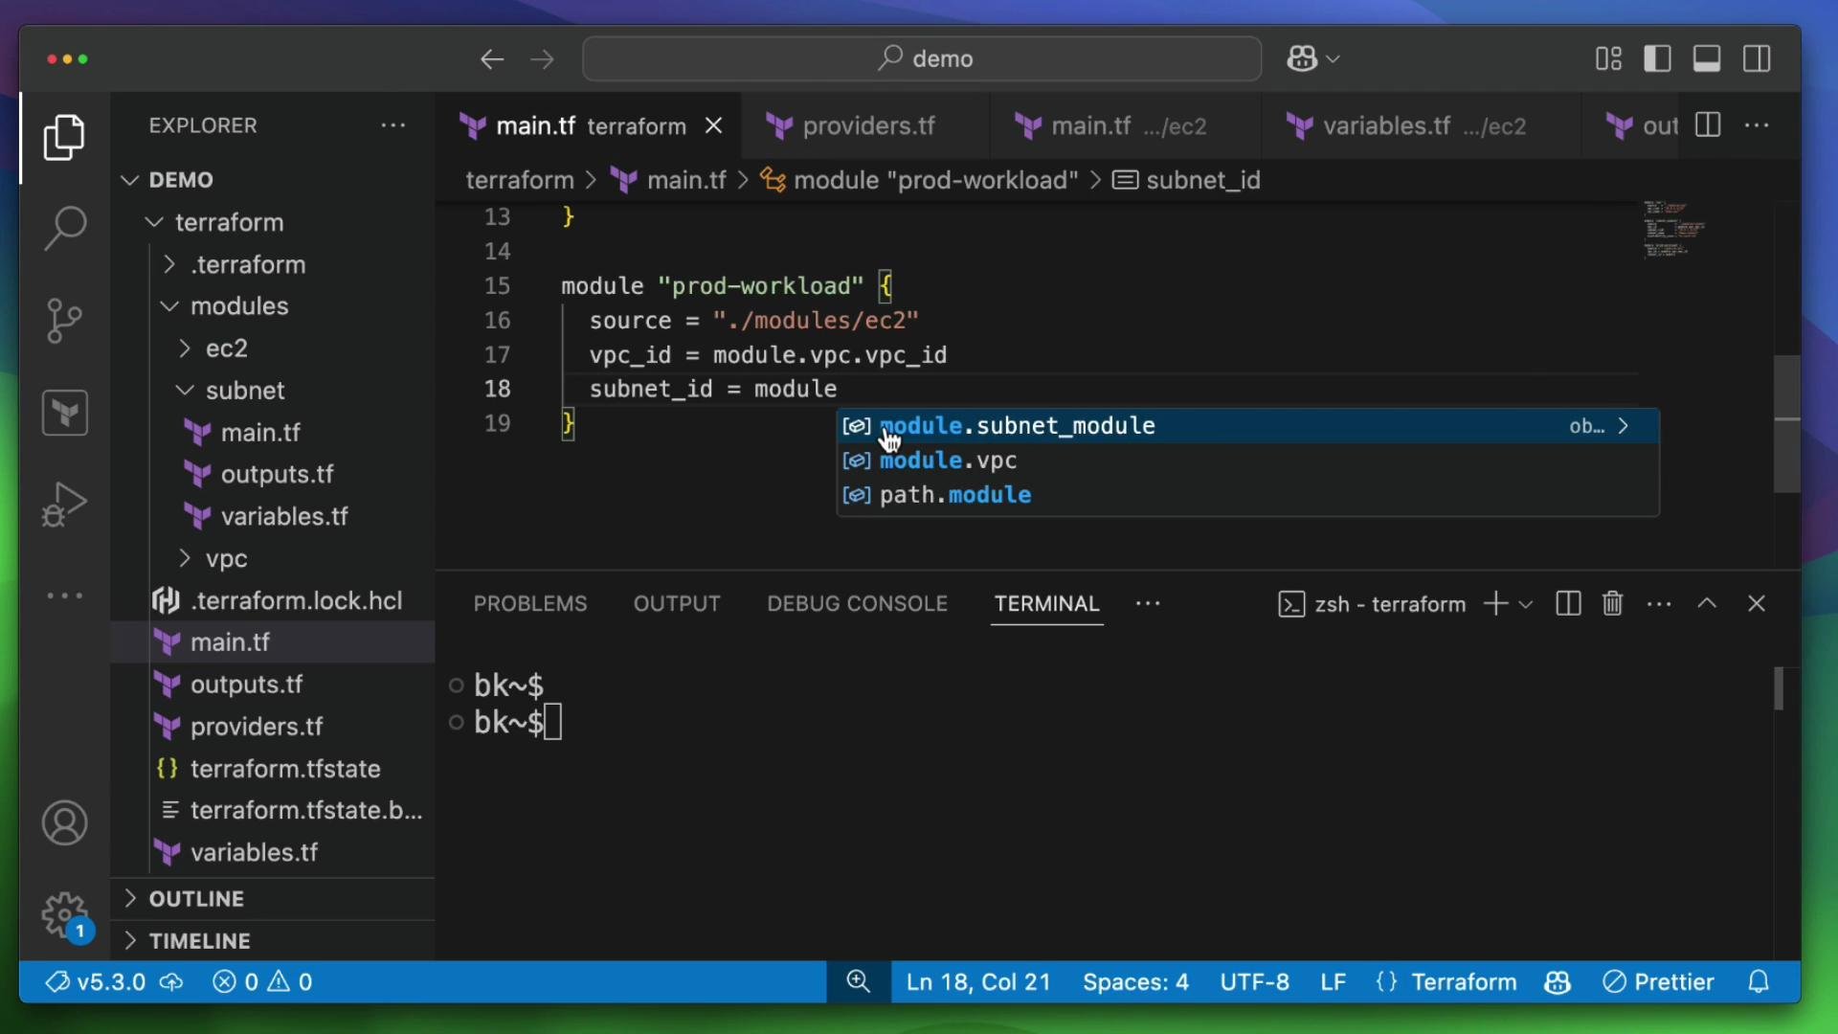Viewport: 1838px width, 1034px height.
Task: Show additional activity bar views
Action: coord(64,596)
